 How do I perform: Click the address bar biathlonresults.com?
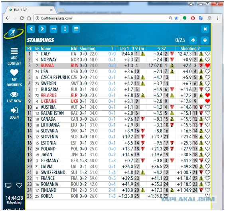(x=107, y=18)
